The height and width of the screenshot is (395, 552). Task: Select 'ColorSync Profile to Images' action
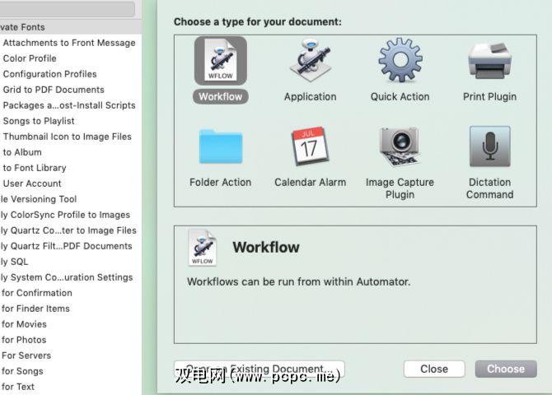[70, 215]
